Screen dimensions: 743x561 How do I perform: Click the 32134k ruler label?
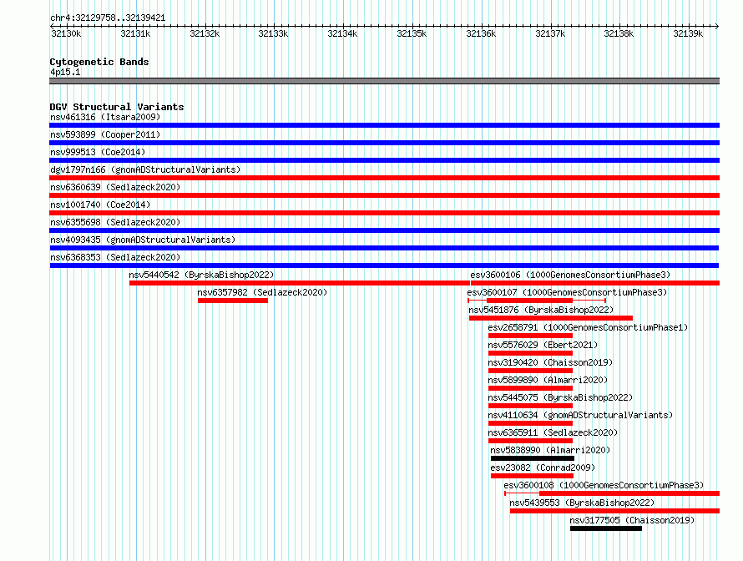point(342,33)
